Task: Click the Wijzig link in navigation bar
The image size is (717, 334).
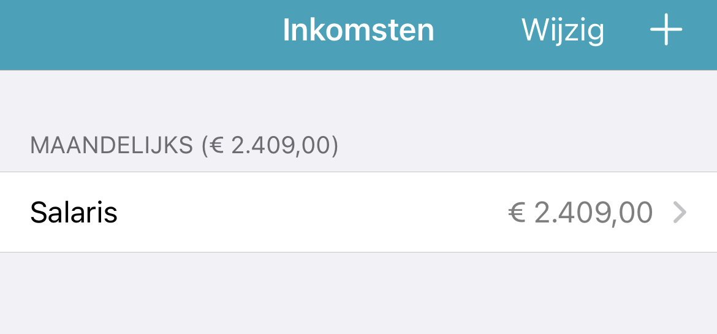Action: (563, 31)
